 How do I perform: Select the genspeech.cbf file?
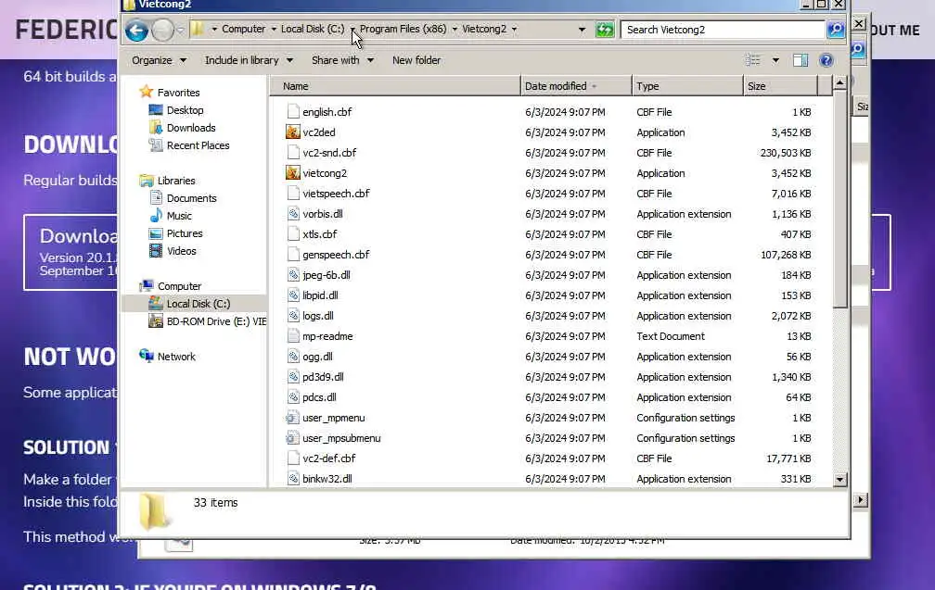point(336,255)
